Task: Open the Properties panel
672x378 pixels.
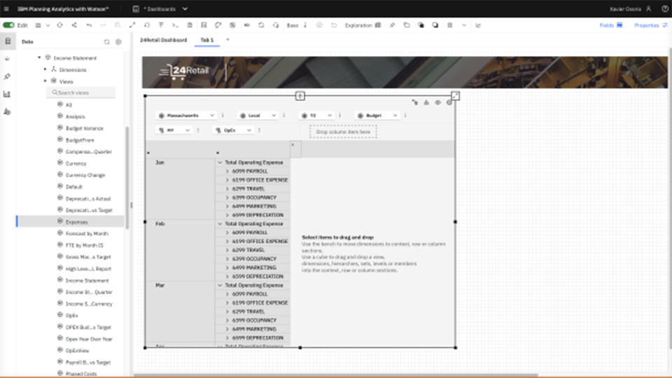Action: [x=650, y=25]
